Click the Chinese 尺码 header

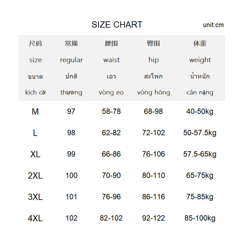coord(35,43)
